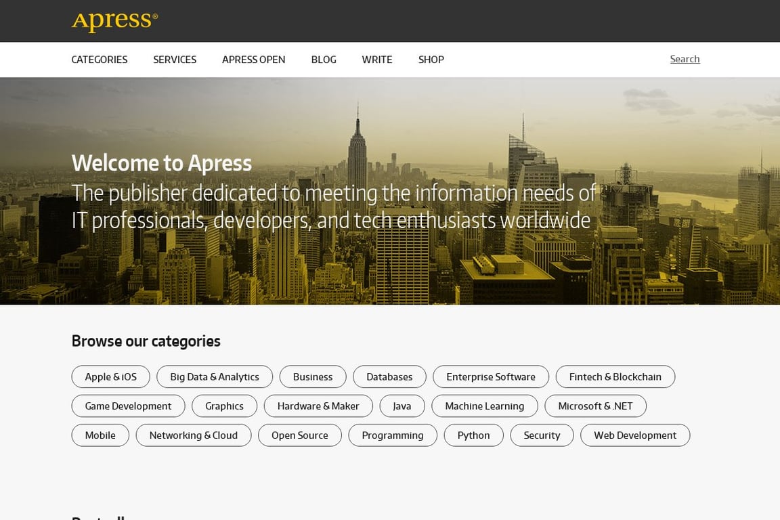780x520 pixels.
Task: Browse the Open Source category
Action: click(x=300, y=435)
